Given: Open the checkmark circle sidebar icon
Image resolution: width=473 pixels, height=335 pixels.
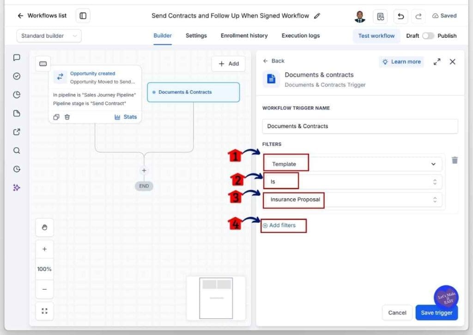Looking at the screenshot, I should pos(17,76).
